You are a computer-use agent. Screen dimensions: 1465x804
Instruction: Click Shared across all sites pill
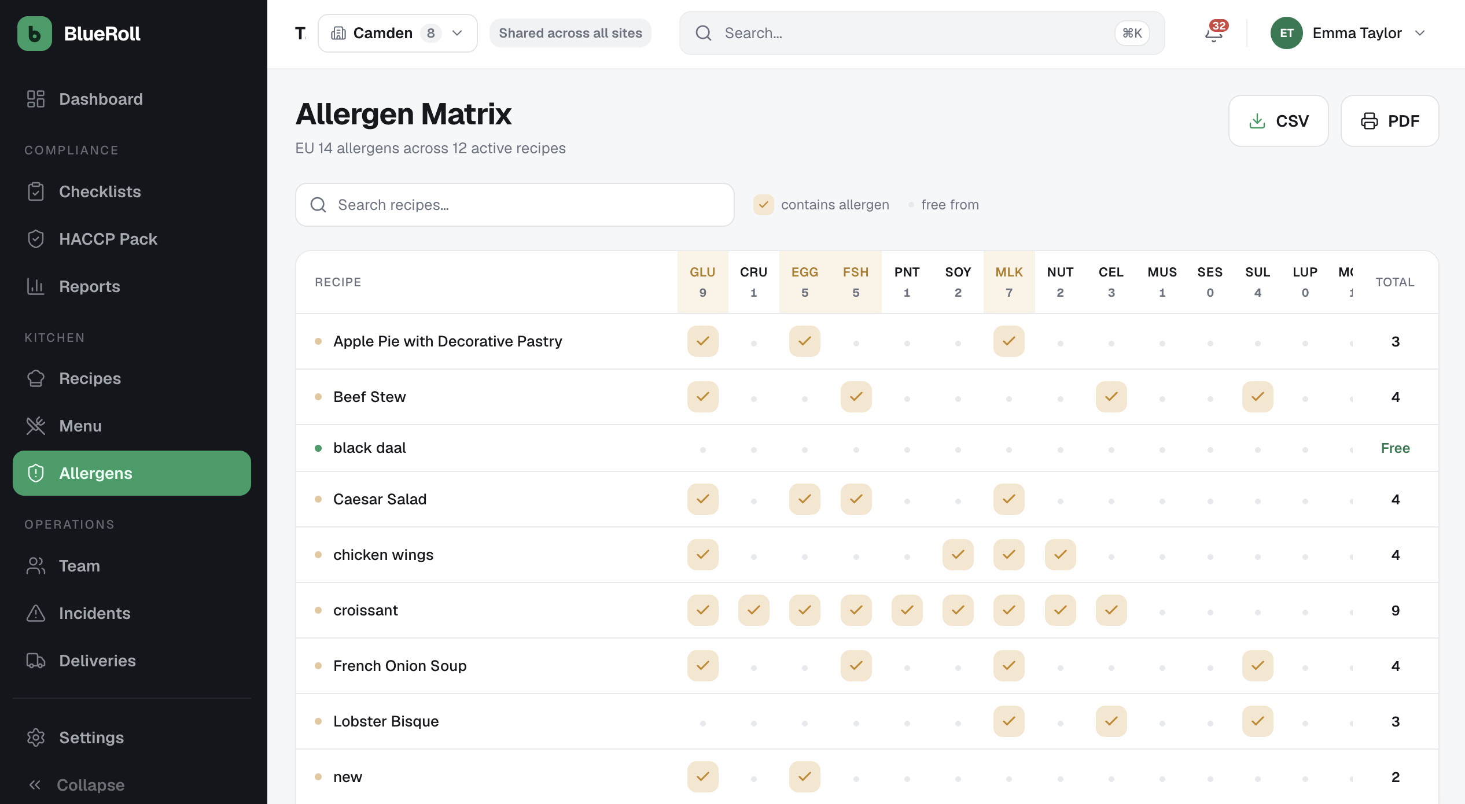click(570, 33)
